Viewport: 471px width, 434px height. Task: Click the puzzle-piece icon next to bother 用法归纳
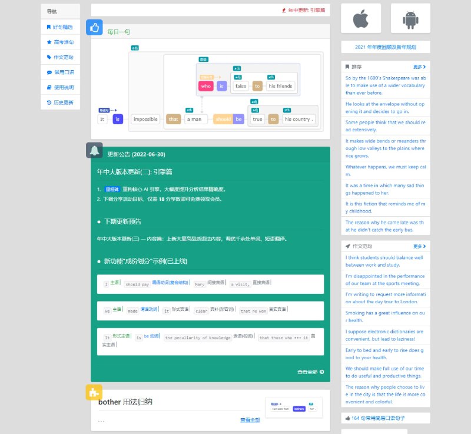(x=94, y=392)
